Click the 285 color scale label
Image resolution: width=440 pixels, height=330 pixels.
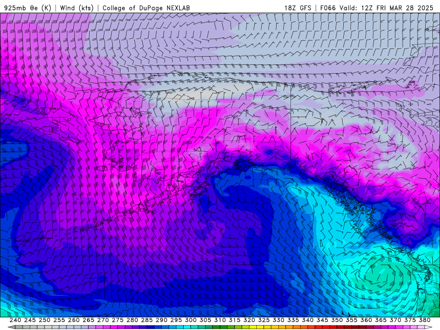147,320
